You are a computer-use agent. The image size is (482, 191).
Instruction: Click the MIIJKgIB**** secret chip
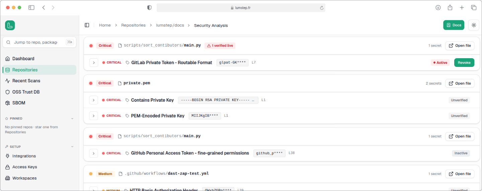[205, 116]
